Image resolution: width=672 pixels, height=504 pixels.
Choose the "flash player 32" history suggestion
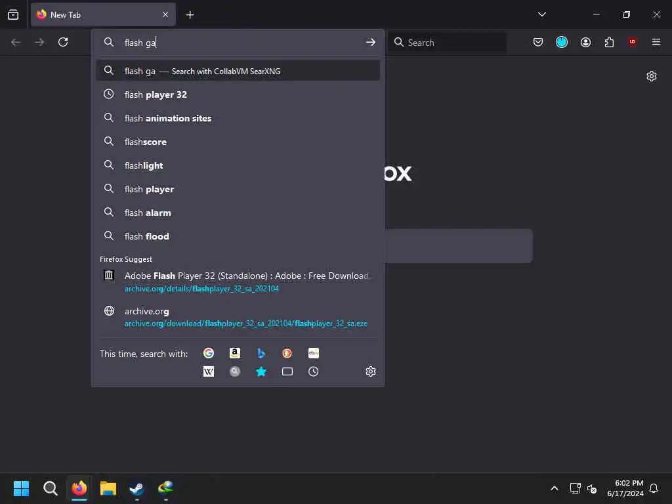pos(238,94)
